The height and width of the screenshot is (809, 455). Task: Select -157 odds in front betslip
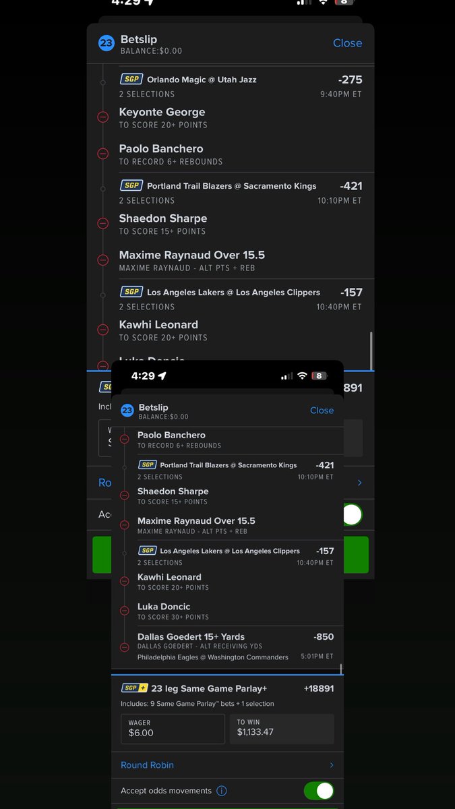coord(325,551)
